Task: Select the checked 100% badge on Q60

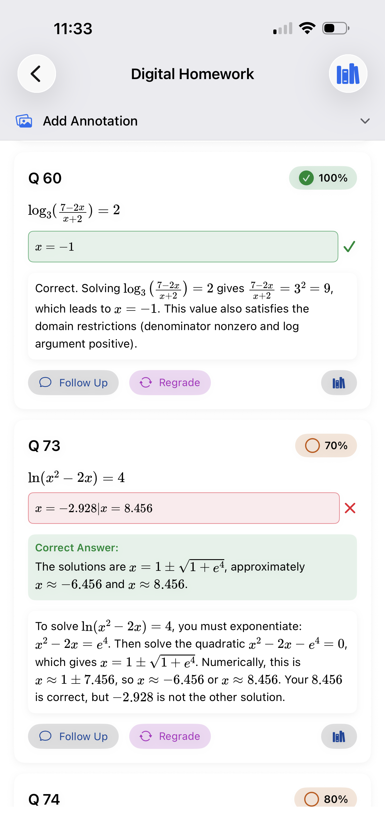Action: 323,178
